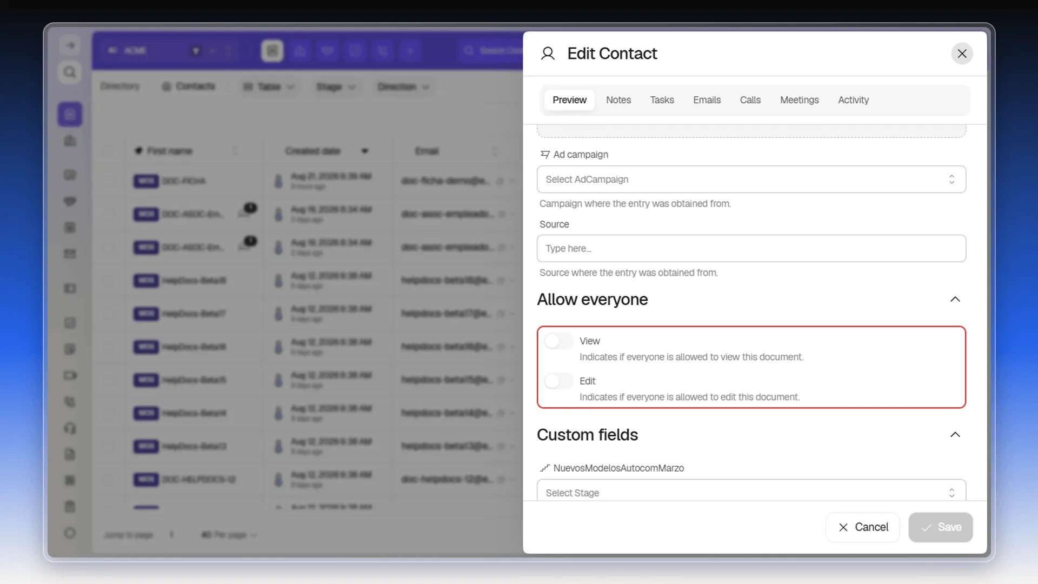Viewport: 1038px width, 584px height.
Task: Click the contact person icon in header
Action: pos(548,54)
